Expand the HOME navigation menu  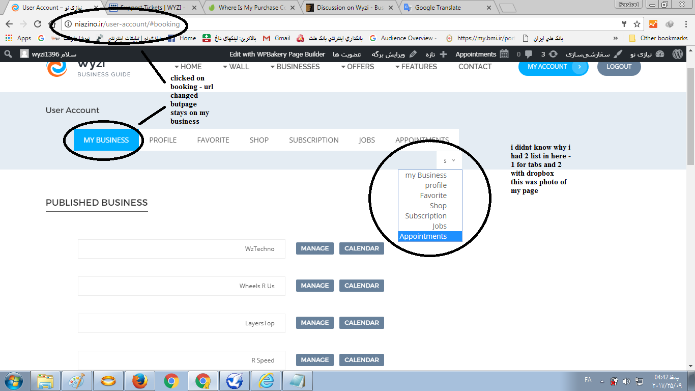point(188,67)
